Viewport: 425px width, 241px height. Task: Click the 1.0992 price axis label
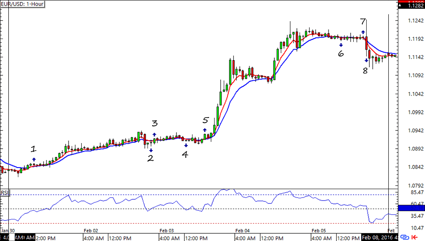(416, 112)
